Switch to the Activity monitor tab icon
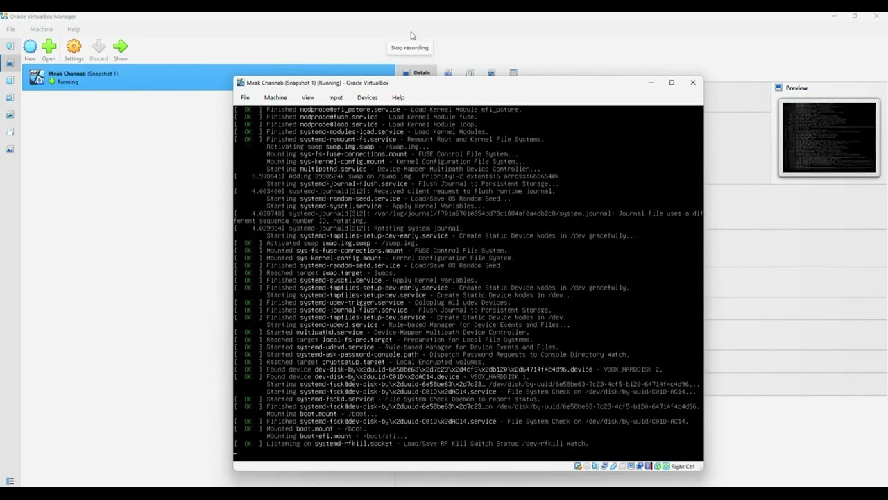888x500 pixels. point(491,72)
